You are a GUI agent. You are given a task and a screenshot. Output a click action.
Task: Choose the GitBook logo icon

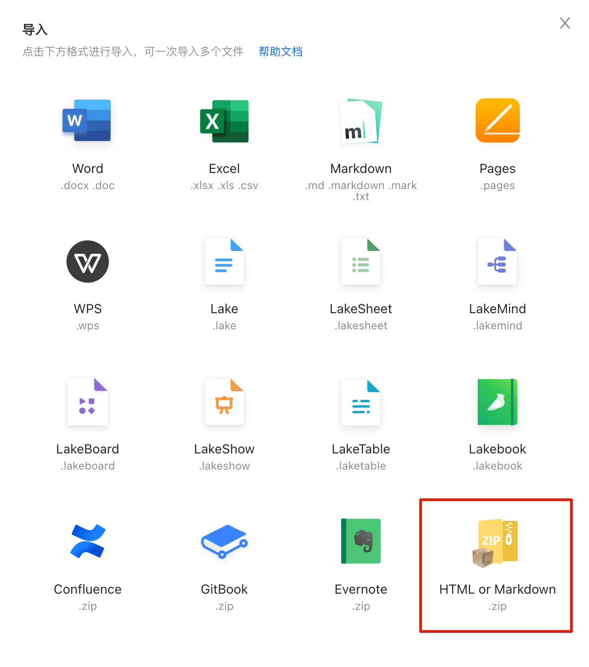(224, 542)
